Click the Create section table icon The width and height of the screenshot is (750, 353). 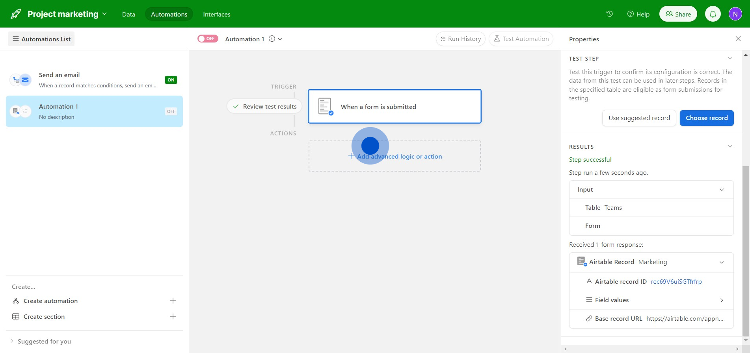[16, 316]
